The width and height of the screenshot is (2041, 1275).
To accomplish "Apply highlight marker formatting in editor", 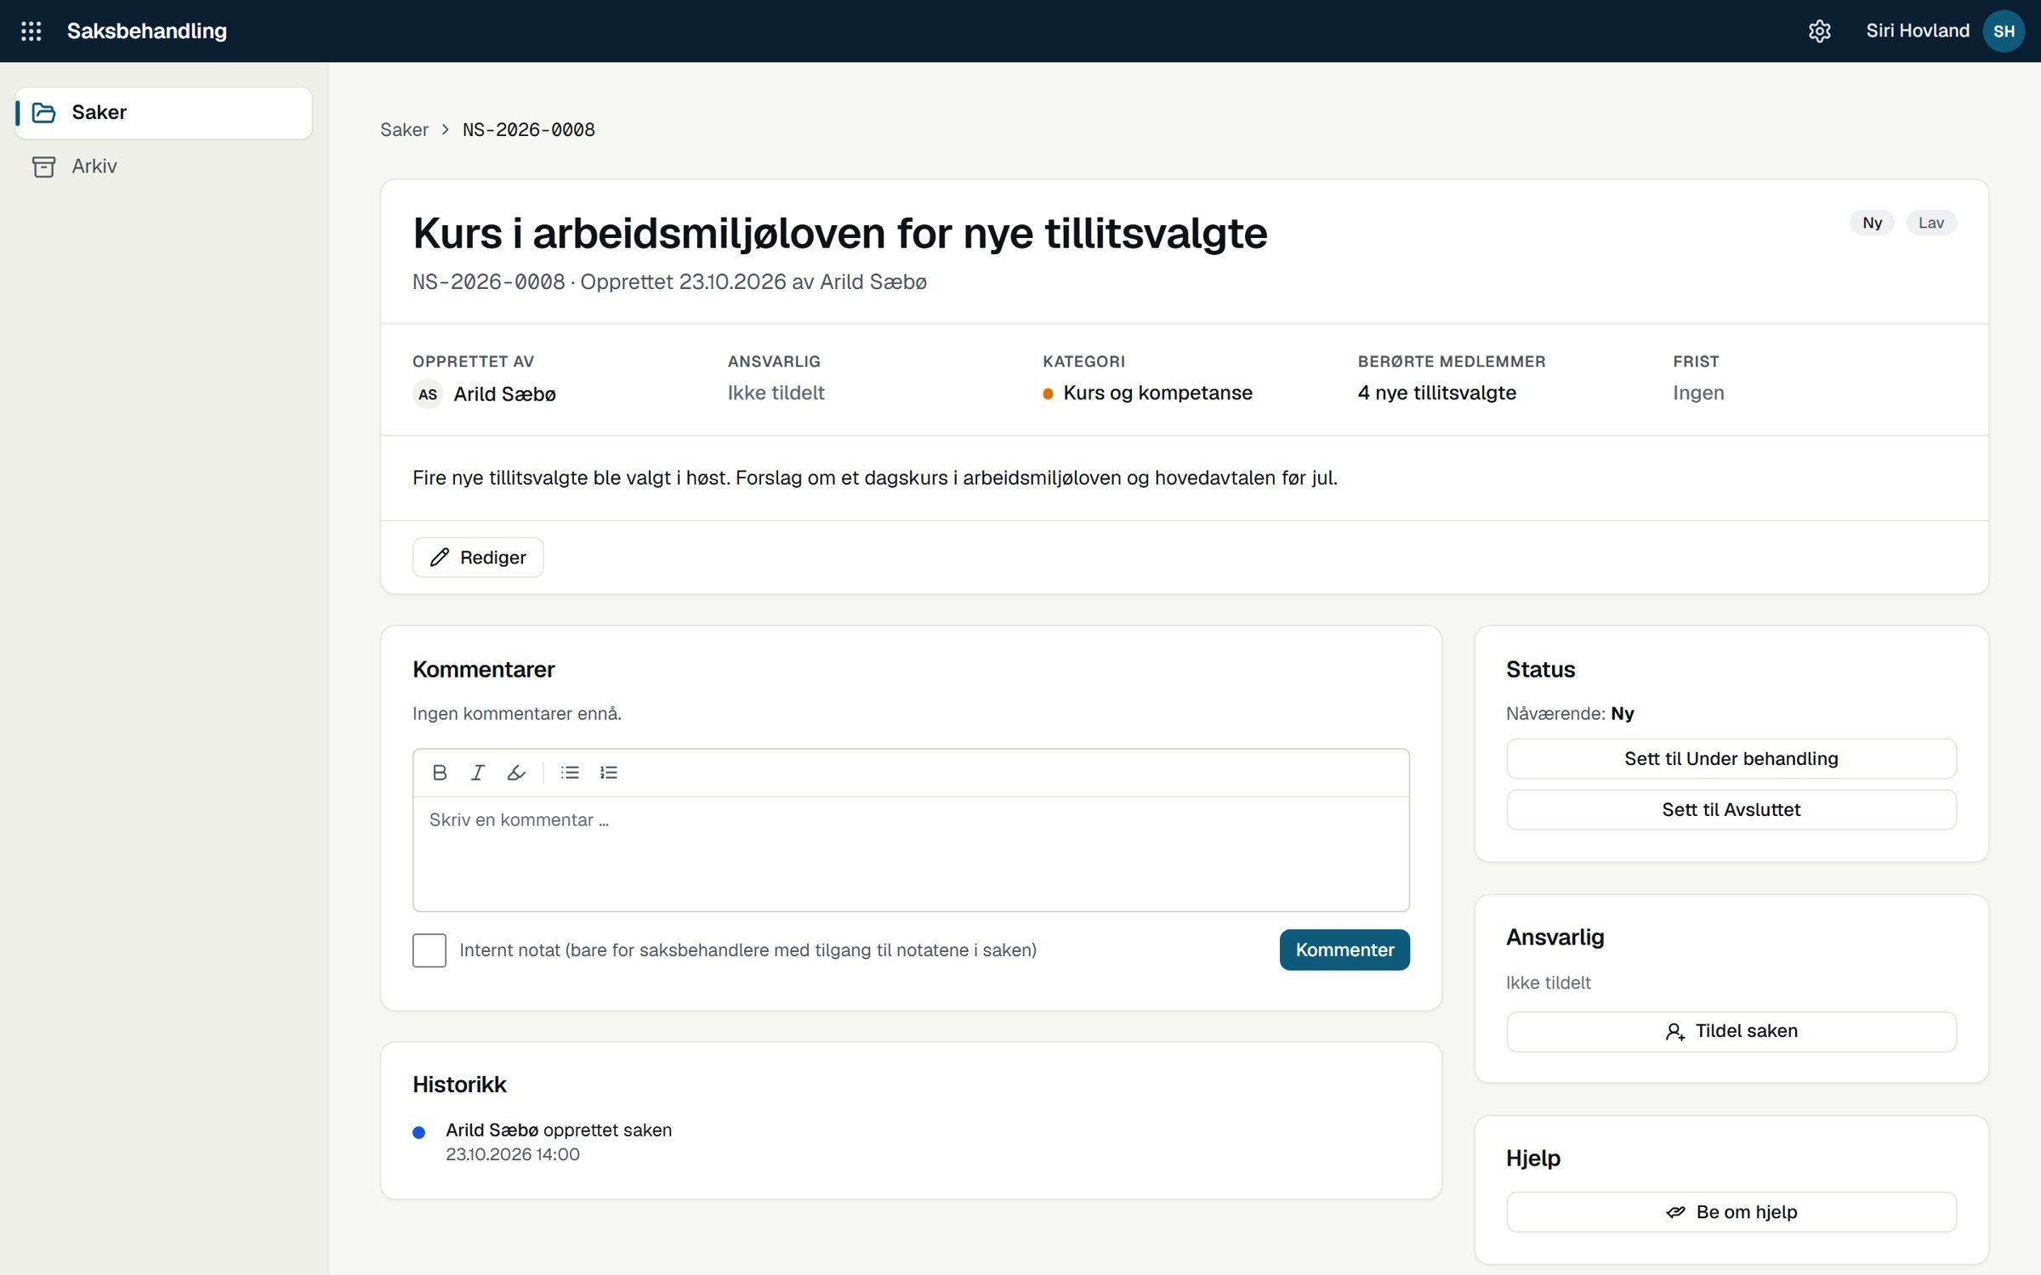I will [x=516, y=773].
